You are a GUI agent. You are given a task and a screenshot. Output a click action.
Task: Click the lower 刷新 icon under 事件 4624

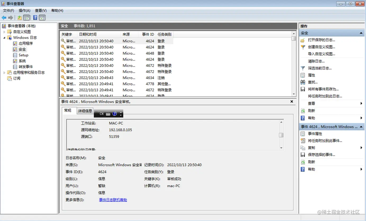pos(303,162)
